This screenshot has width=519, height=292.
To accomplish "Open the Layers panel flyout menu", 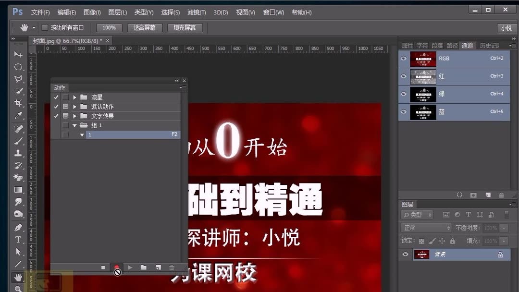I will (512, 204).
